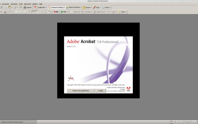This screenshot has height=124, width=198.
Task: Select the Note Tool
Action: (75, 12)
